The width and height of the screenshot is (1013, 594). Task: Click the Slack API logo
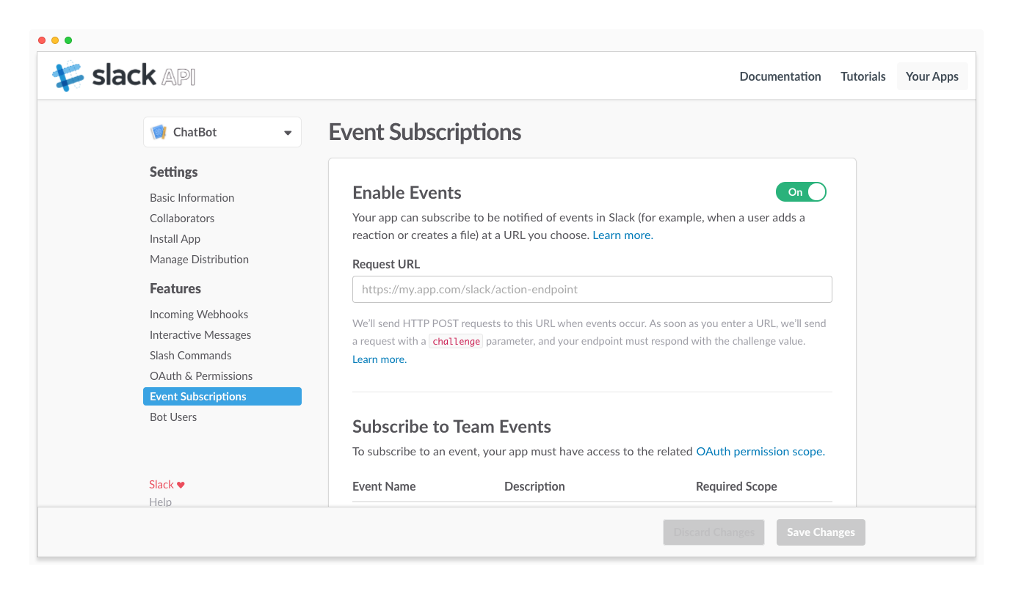(123, 76)
